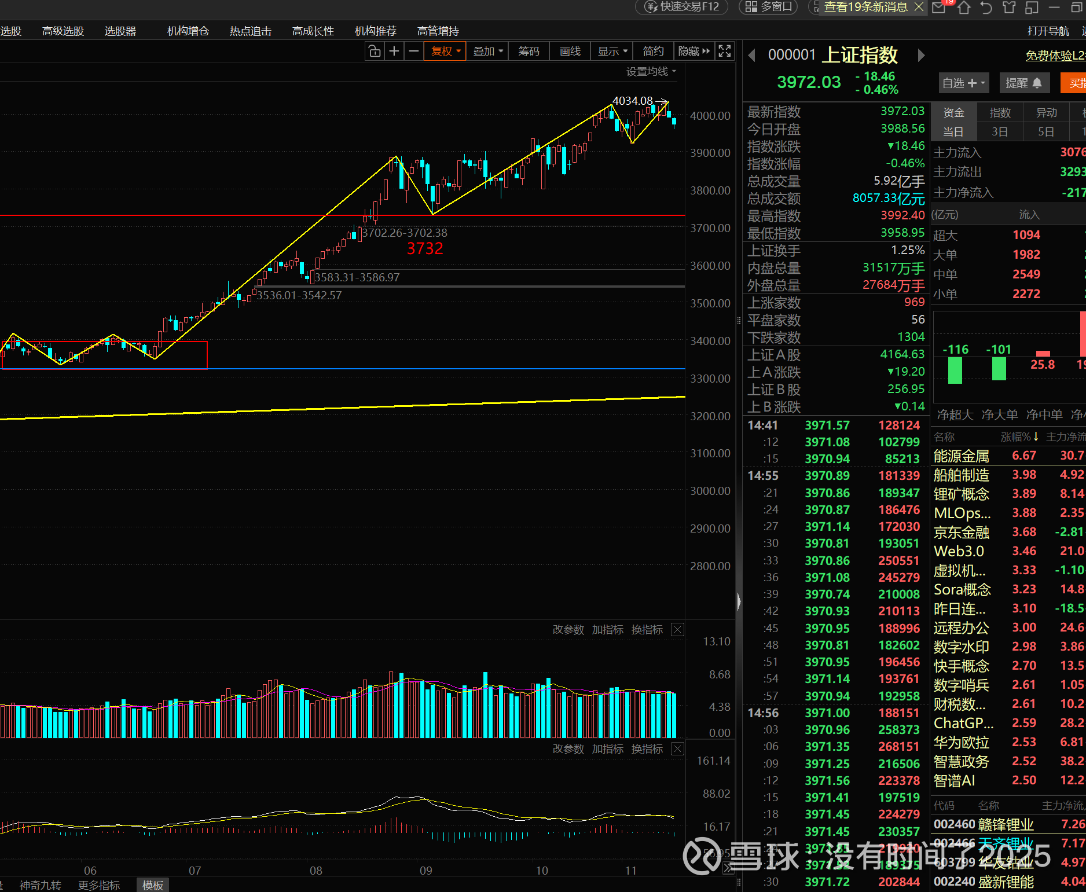Open the 能源金属 sector row

coord(1009,456)
